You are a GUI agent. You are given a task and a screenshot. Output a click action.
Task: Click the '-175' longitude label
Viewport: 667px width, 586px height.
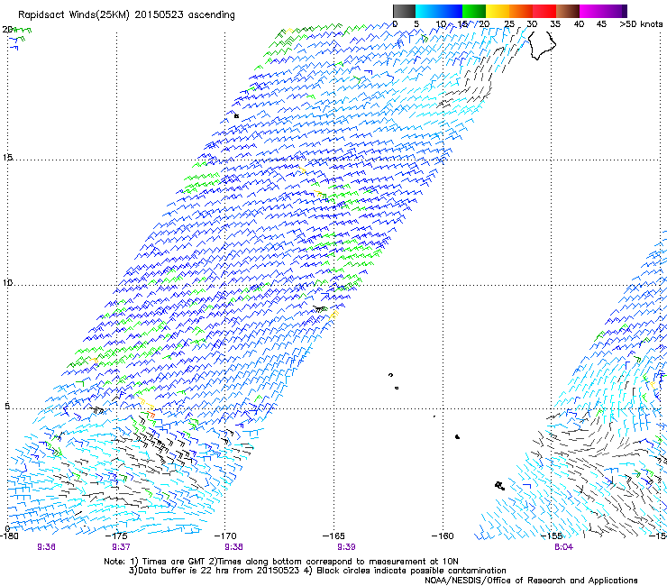[x=116, y=536]
